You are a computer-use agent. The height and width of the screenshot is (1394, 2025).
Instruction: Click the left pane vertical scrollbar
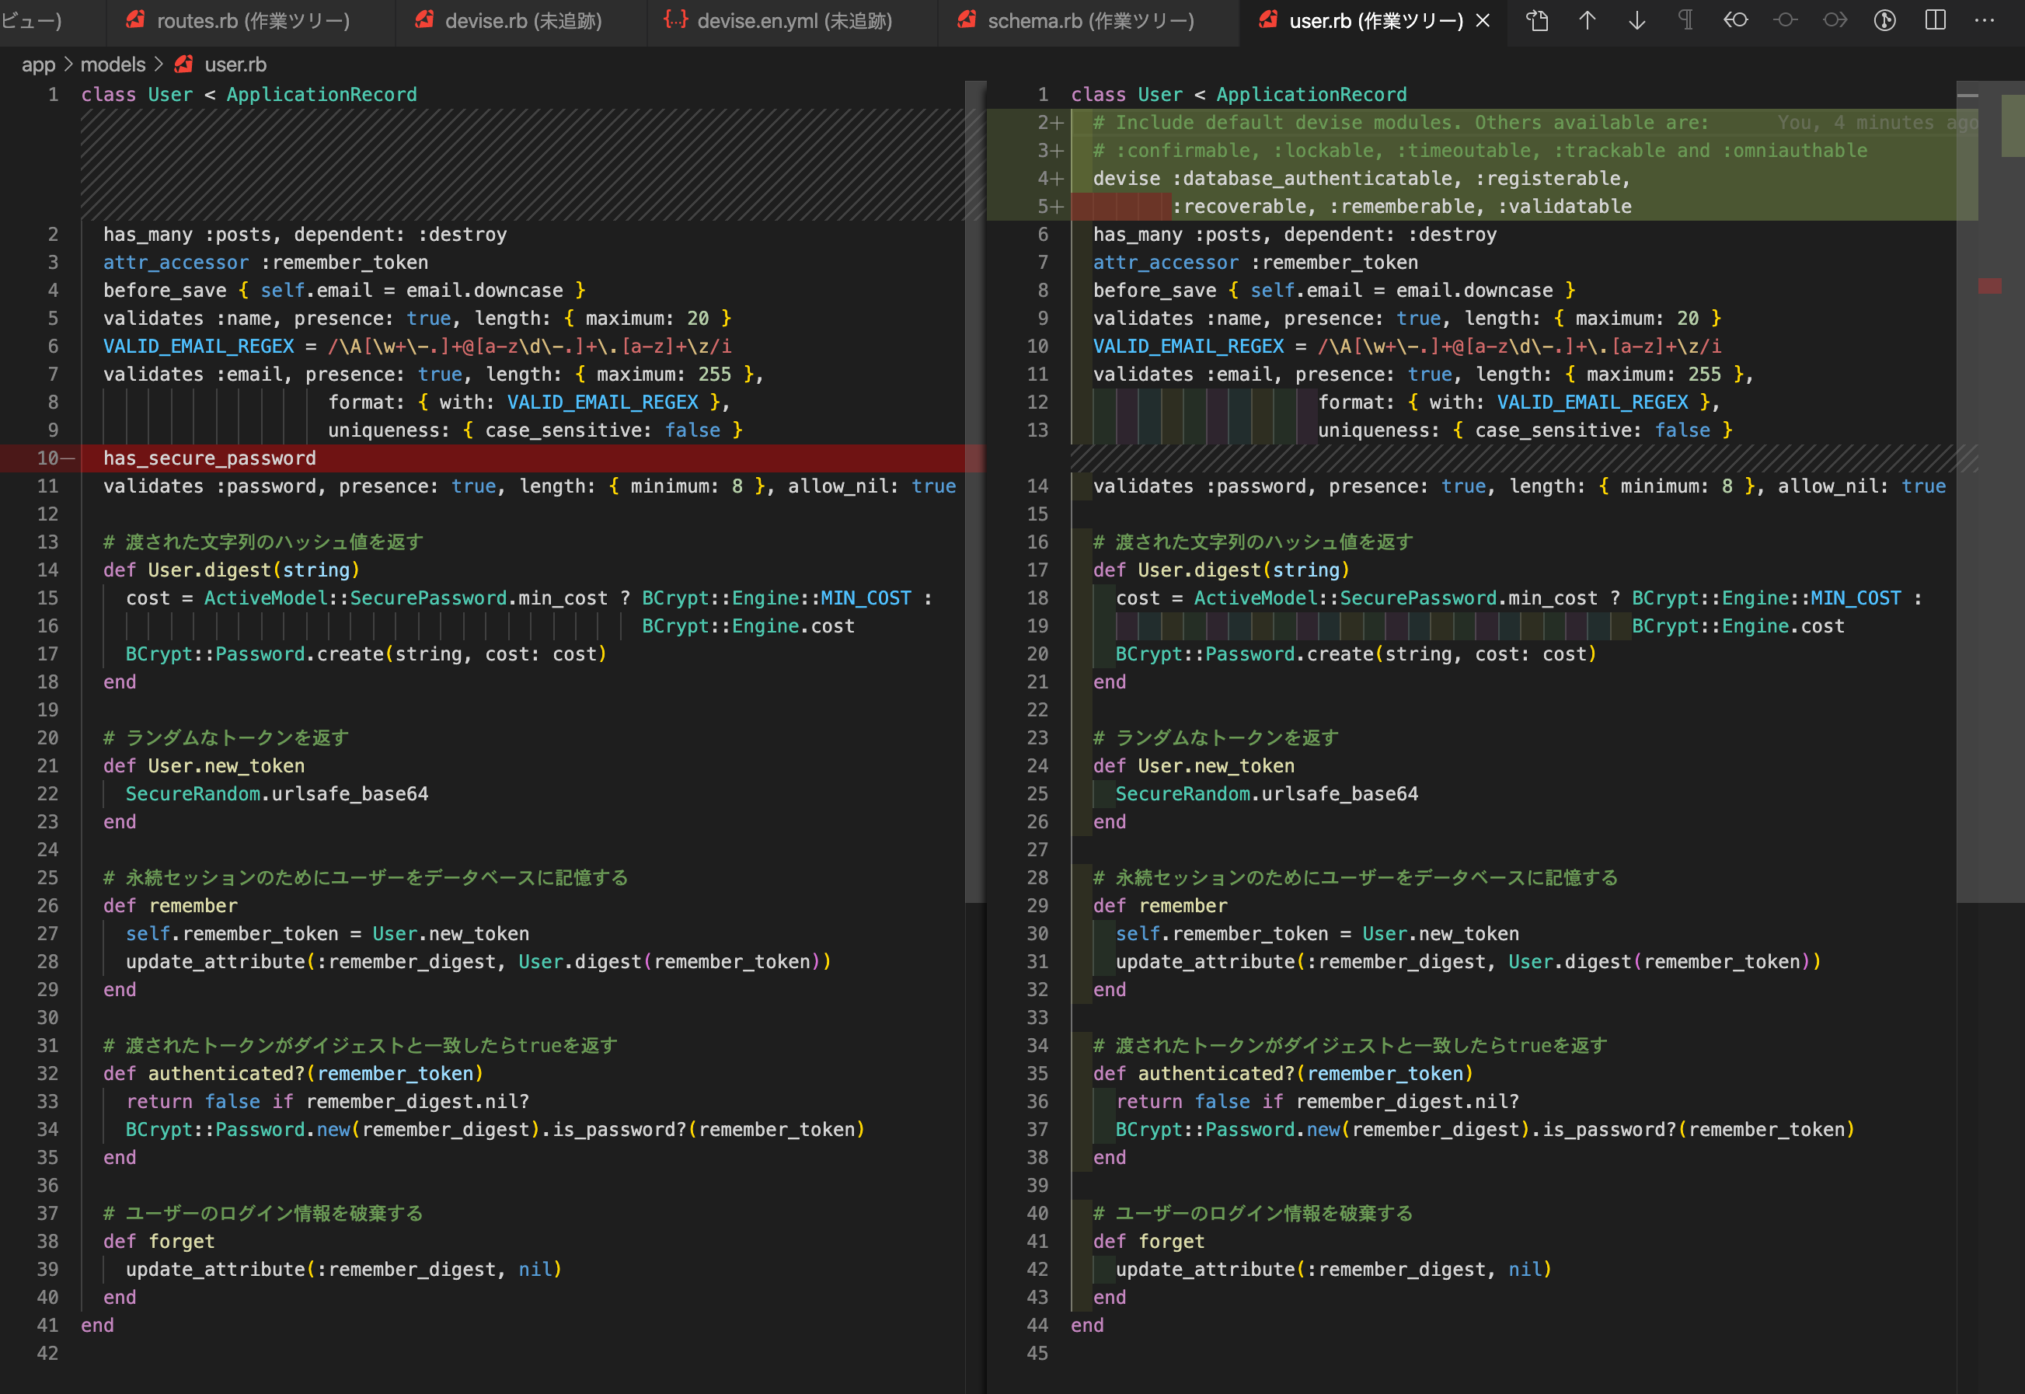[974, 492]
